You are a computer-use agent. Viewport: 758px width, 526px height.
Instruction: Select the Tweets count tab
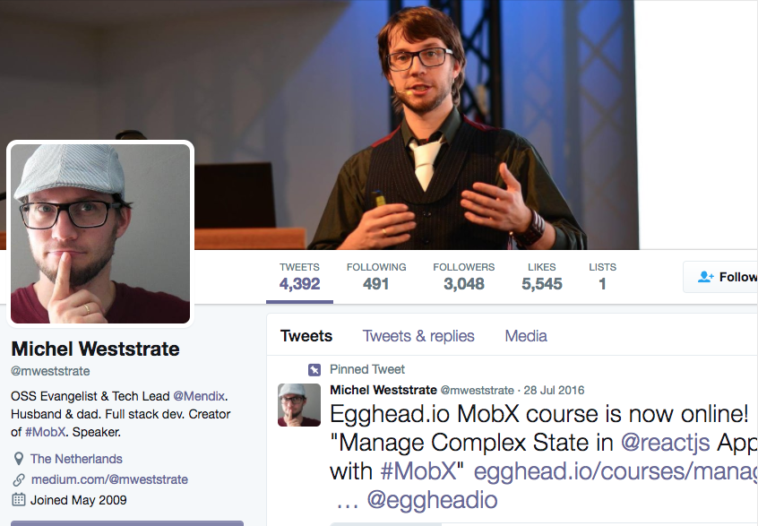[x=299, y=277]
